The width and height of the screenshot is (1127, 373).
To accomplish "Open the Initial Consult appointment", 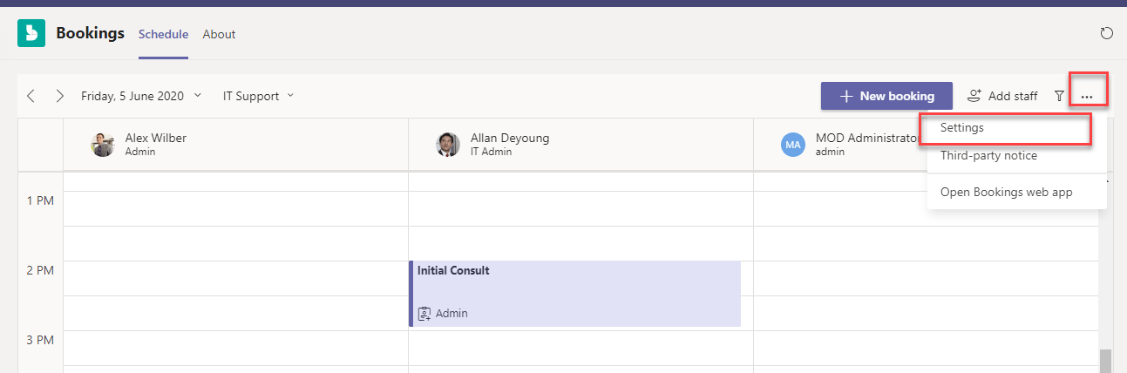I will coord(575,293).
